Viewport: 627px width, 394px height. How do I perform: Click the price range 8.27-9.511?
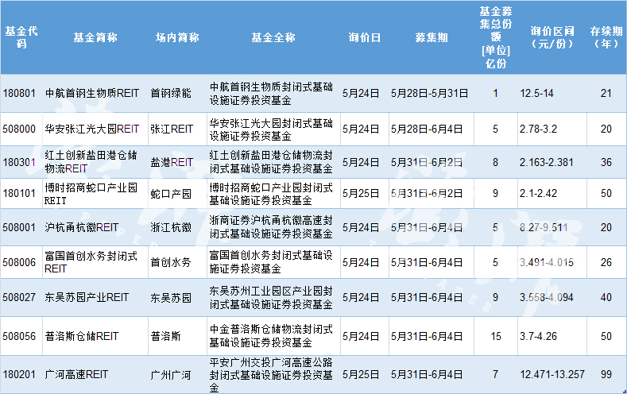click(x=544, y=227)
